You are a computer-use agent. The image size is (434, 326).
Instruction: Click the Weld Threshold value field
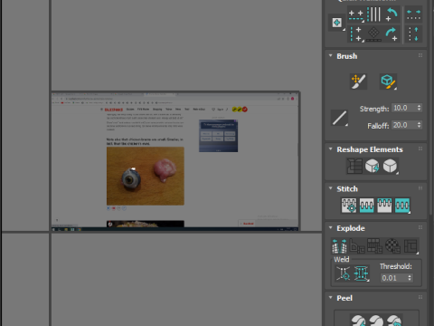coord(393,278)
